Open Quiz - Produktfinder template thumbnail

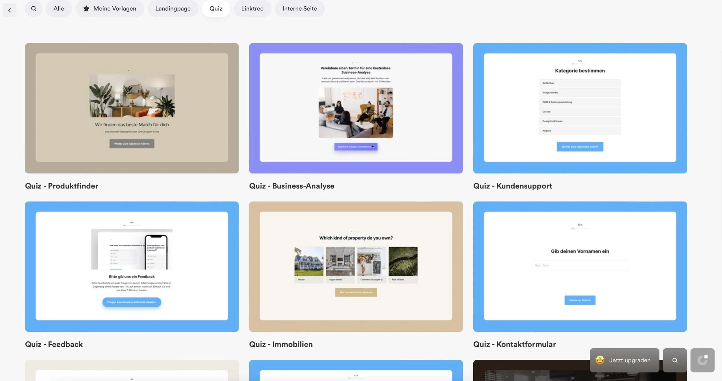coord(132,108)
